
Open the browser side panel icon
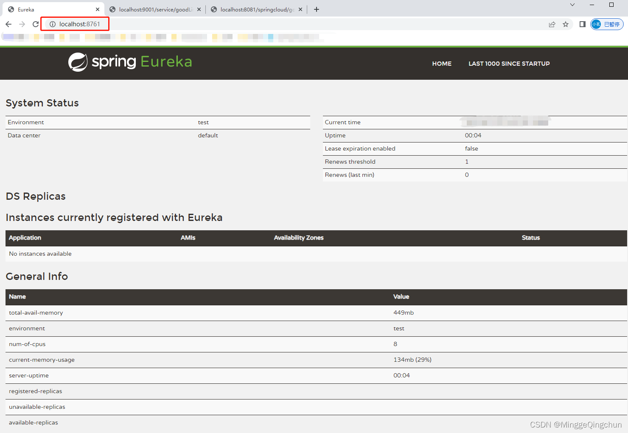[582, 24]
